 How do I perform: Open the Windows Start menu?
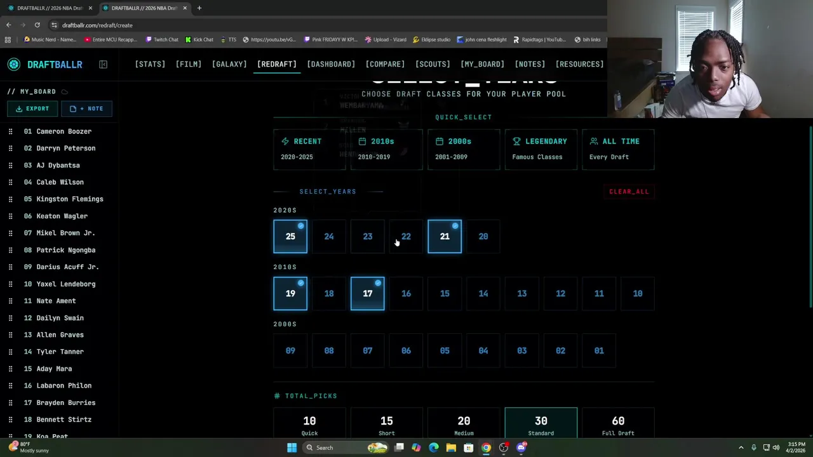pyautogui.click(x=292, y=447)
